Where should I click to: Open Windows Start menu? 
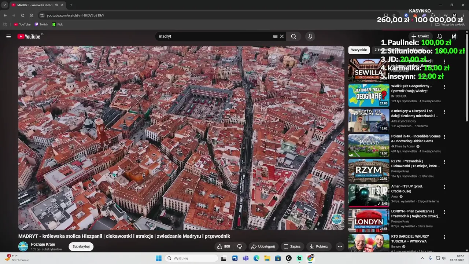[159, 258]
